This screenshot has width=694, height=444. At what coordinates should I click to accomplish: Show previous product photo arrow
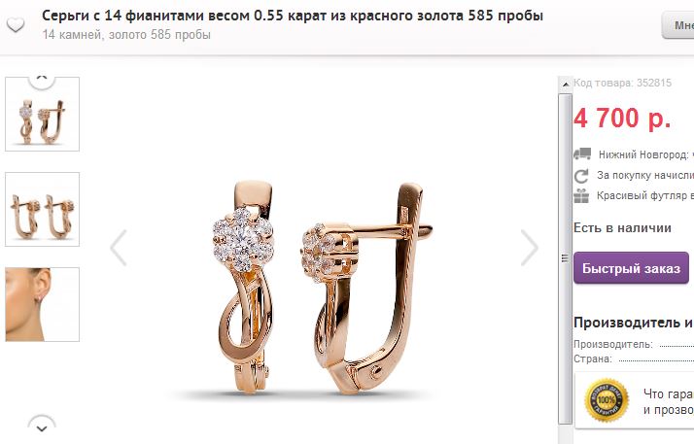coord(119,248)
